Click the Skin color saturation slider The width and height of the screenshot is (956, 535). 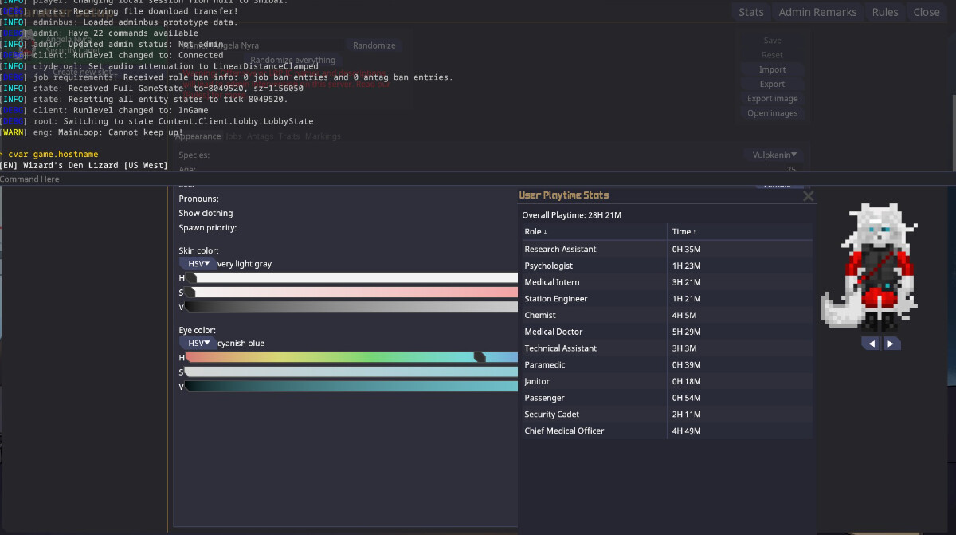[351, 293]
